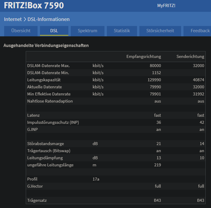
Task: Select the G.Vector row label
Action: [x=35, y=186]
